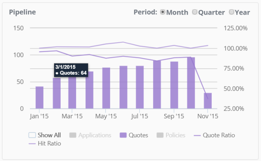Check the Show All legend checkbox
This screenshot has height=161, width=261.
32,135
